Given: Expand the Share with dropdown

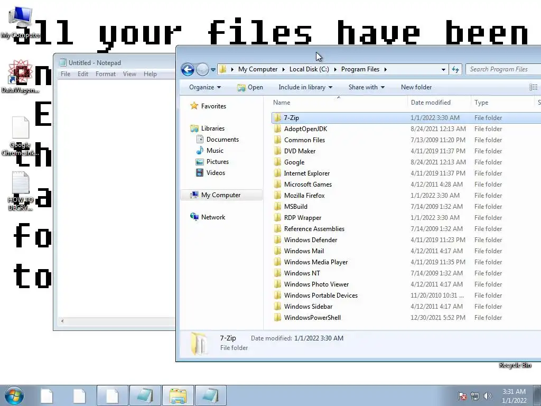Looking at the screenshot, I should (367, 87).
